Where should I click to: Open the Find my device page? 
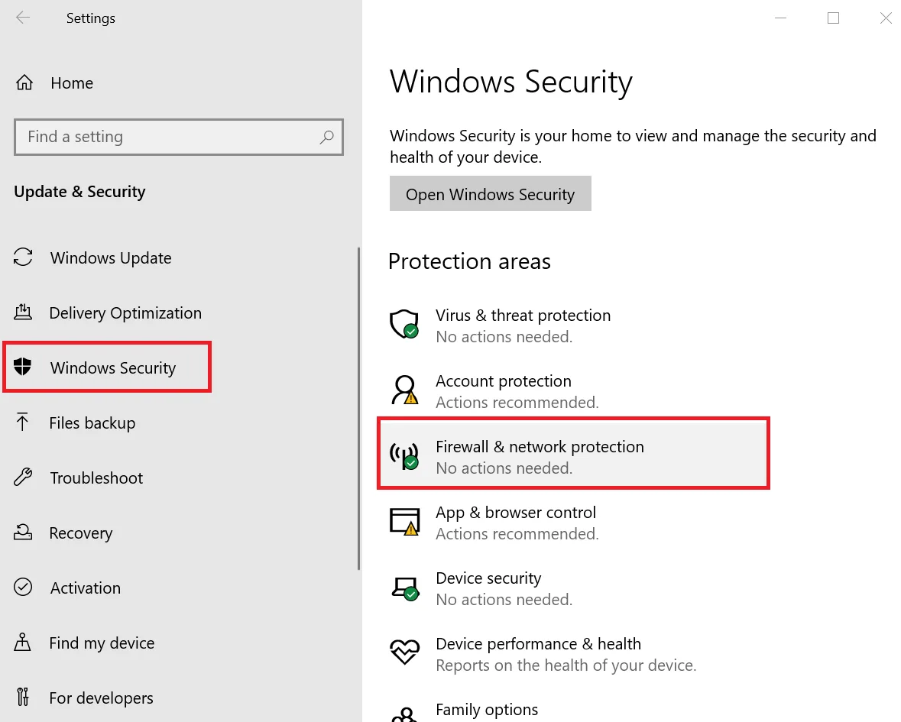tap(102, 643)
